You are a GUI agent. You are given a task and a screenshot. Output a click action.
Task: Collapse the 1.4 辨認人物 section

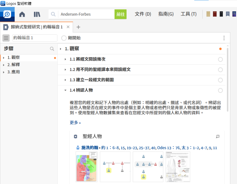point(65,90)
